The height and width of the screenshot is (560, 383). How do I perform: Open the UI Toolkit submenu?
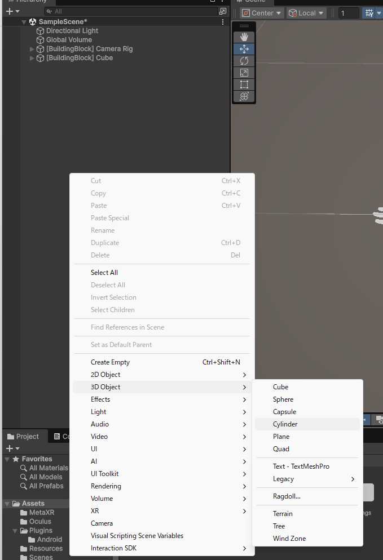162,474
